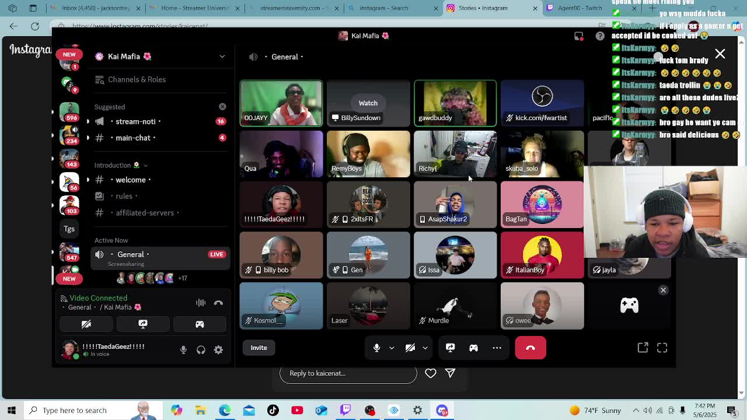Select RemyBoys video tile
The width and height of the screenshot is (747, 420).
coord(368,154)
